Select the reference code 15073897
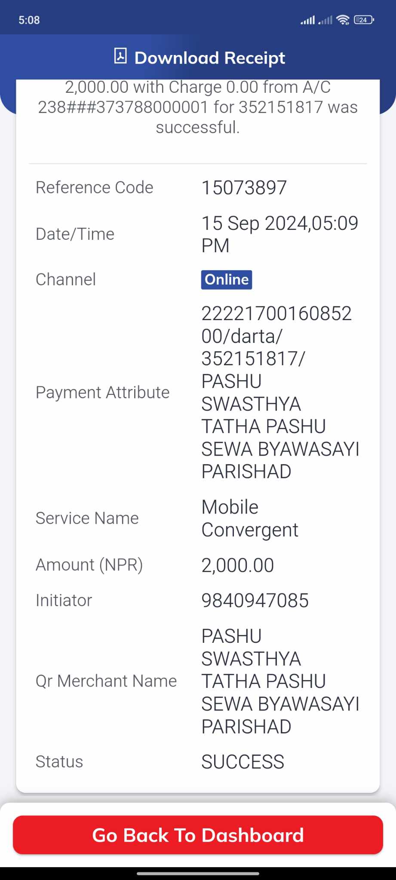Image resolution: width=396 pixels, height=880 pixels. pos(244,188)
